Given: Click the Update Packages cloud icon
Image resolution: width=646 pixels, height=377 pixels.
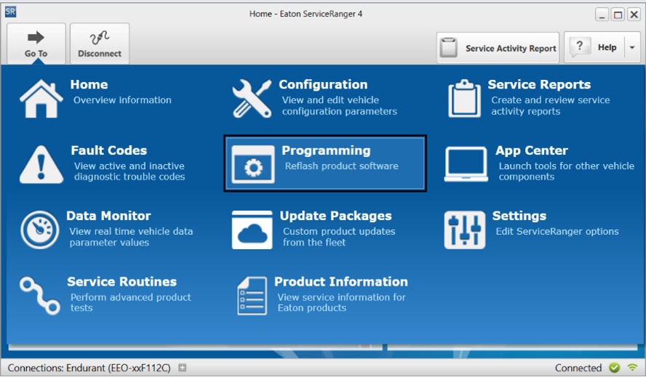Looking at the screenshot, I should (x=252, y=230).
